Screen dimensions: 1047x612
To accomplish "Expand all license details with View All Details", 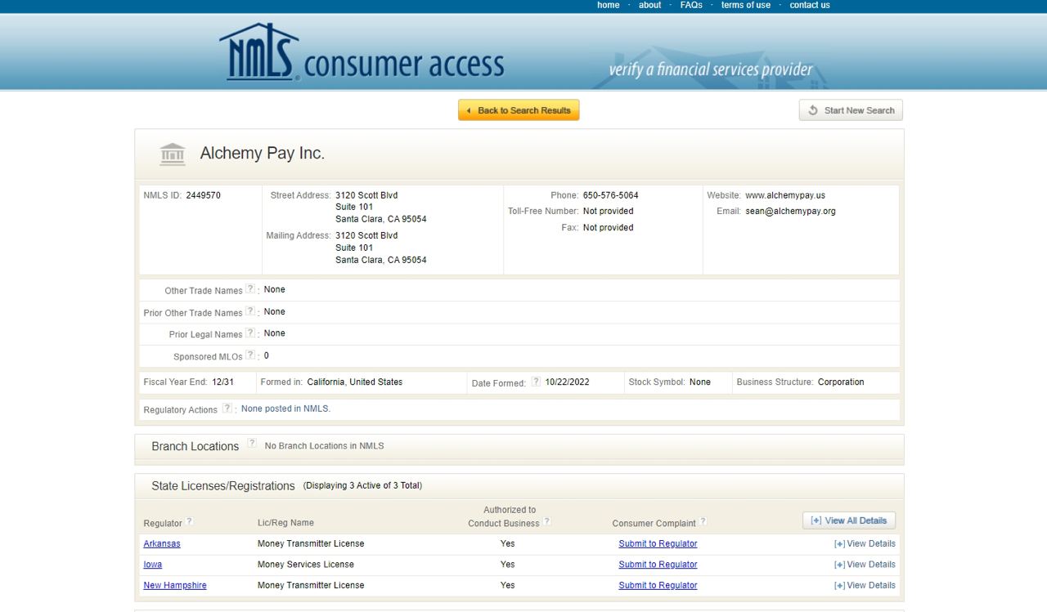I will coord(849,520).
